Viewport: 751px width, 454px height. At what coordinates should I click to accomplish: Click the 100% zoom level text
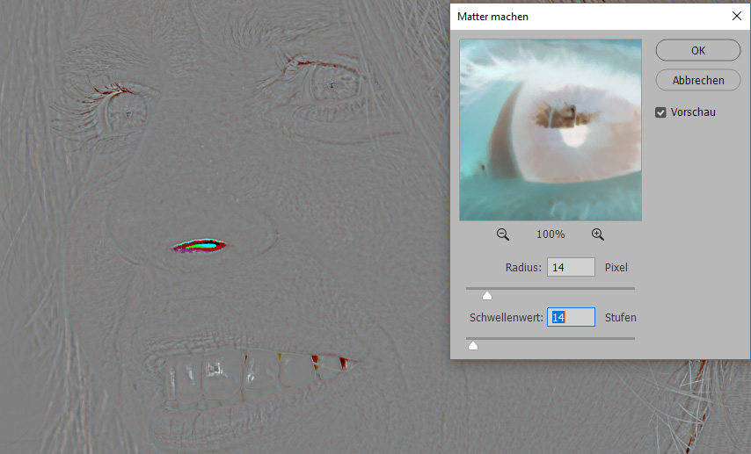550,234
